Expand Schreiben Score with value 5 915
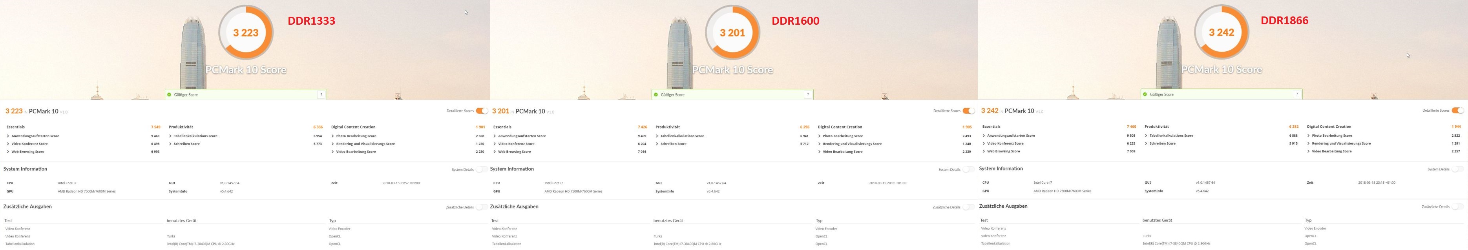This screenshot has height=250, width=1468. (x=1146, y=143)
